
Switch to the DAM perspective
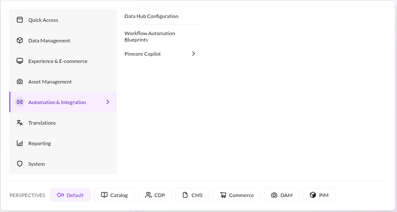(282, 195)
